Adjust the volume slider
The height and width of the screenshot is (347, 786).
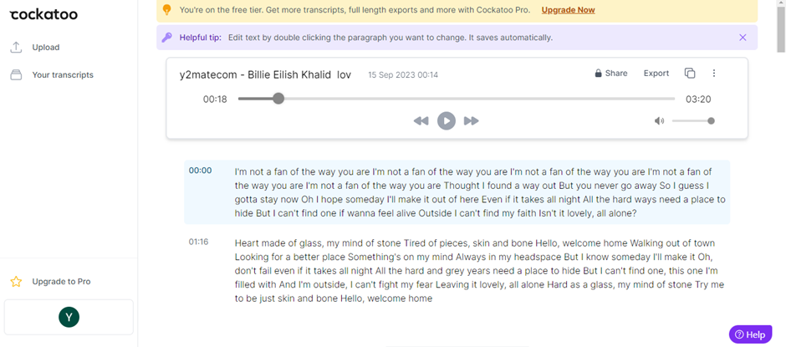[x=692, y=121]
